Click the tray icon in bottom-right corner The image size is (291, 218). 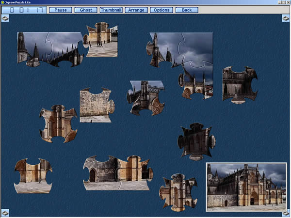pos(286,214)
